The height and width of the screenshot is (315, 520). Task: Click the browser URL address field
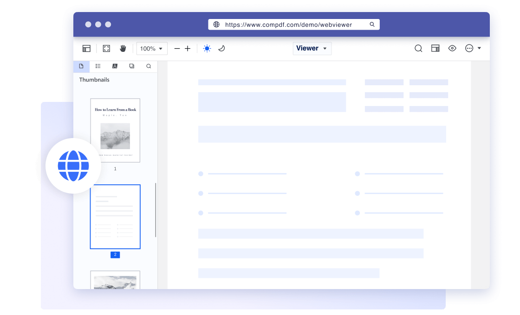[294, 25]
